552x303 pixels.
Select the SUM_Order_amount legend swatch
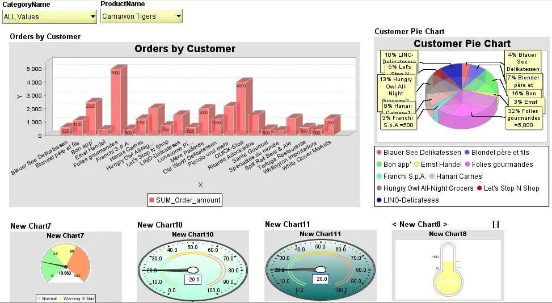tap(151, 200)
